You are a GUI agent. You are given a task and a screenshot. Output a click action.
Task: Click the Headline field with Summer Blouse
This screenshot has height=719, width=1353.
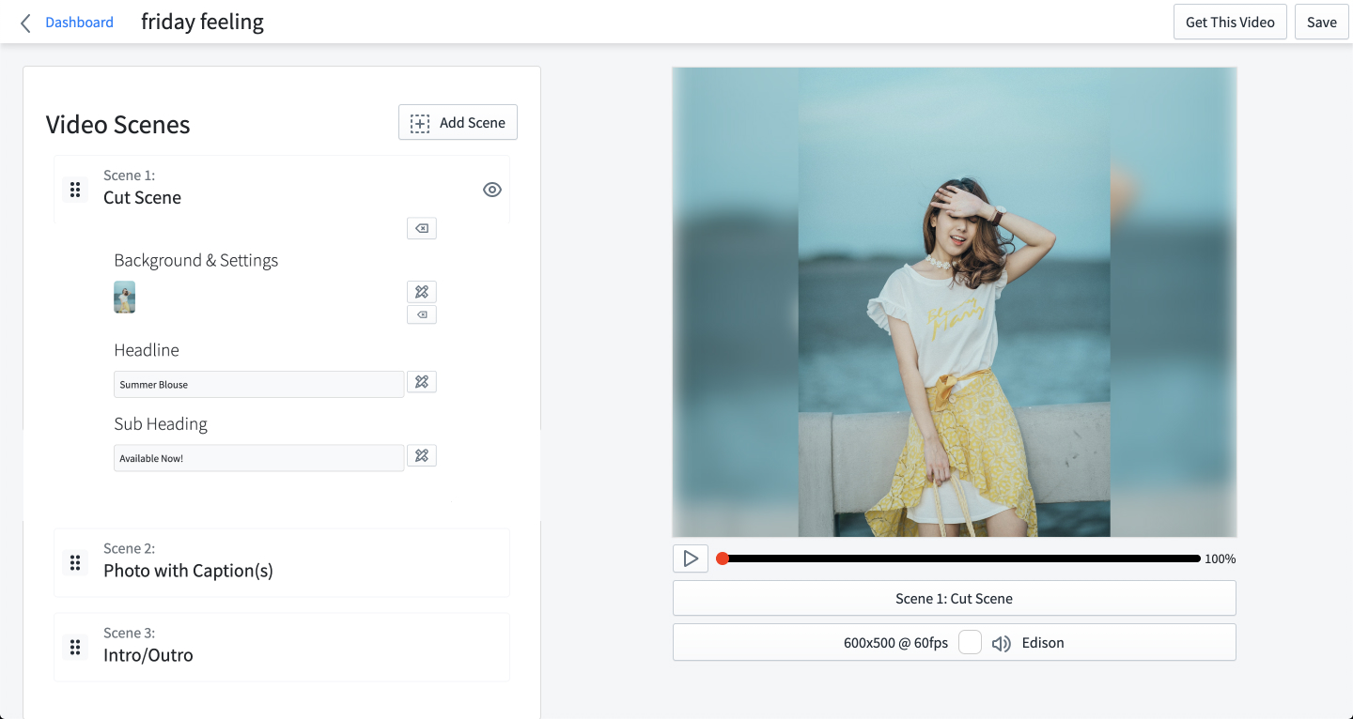(x=258, y=384)
